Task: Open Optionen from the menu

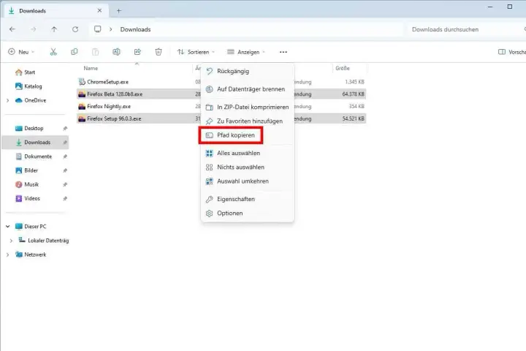Action: [x=247, y=213]
